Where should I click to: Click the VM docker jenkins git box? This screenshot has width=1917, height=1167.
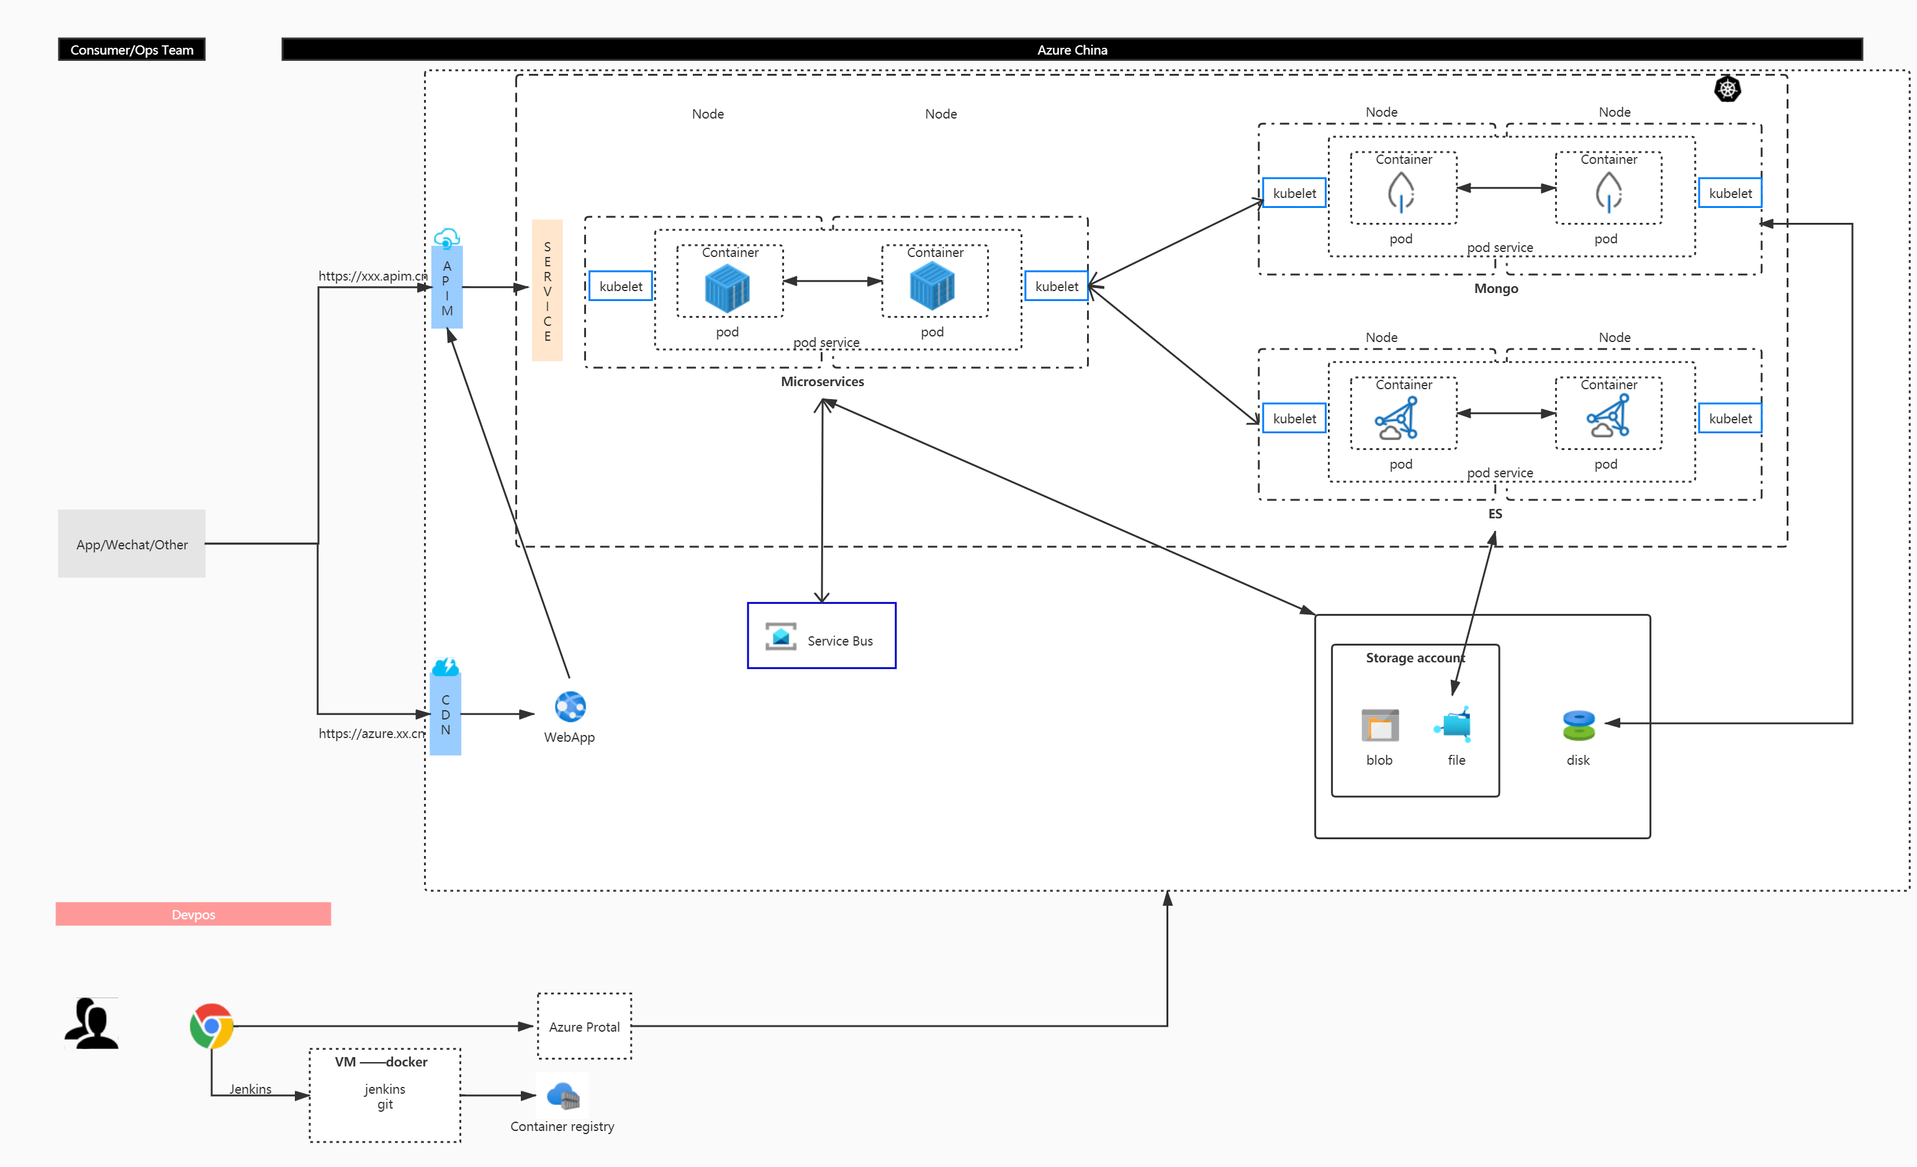pyautogui.click(x=384, y=1096)
